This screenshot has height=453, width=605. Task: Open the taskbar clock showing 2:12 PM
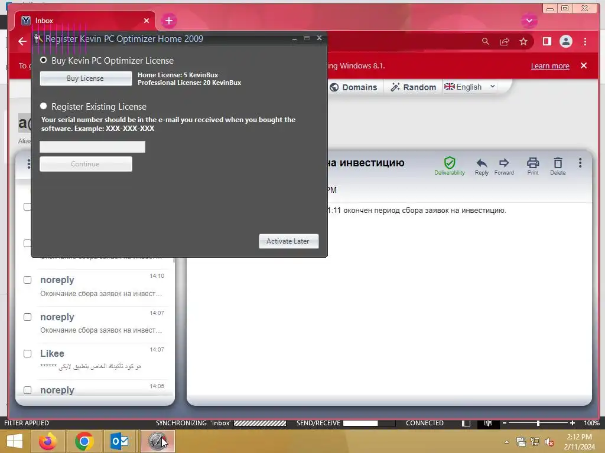[579, 442]
